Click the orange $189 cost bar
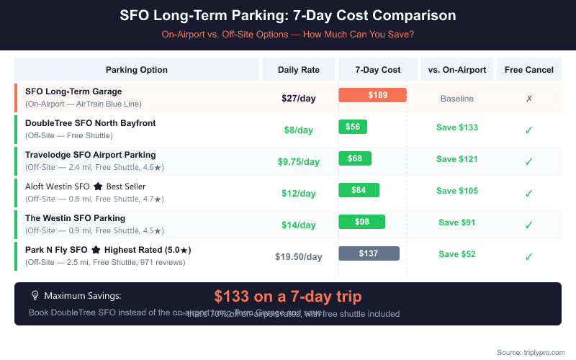The image size is (576, 360). tap(372, 95)
